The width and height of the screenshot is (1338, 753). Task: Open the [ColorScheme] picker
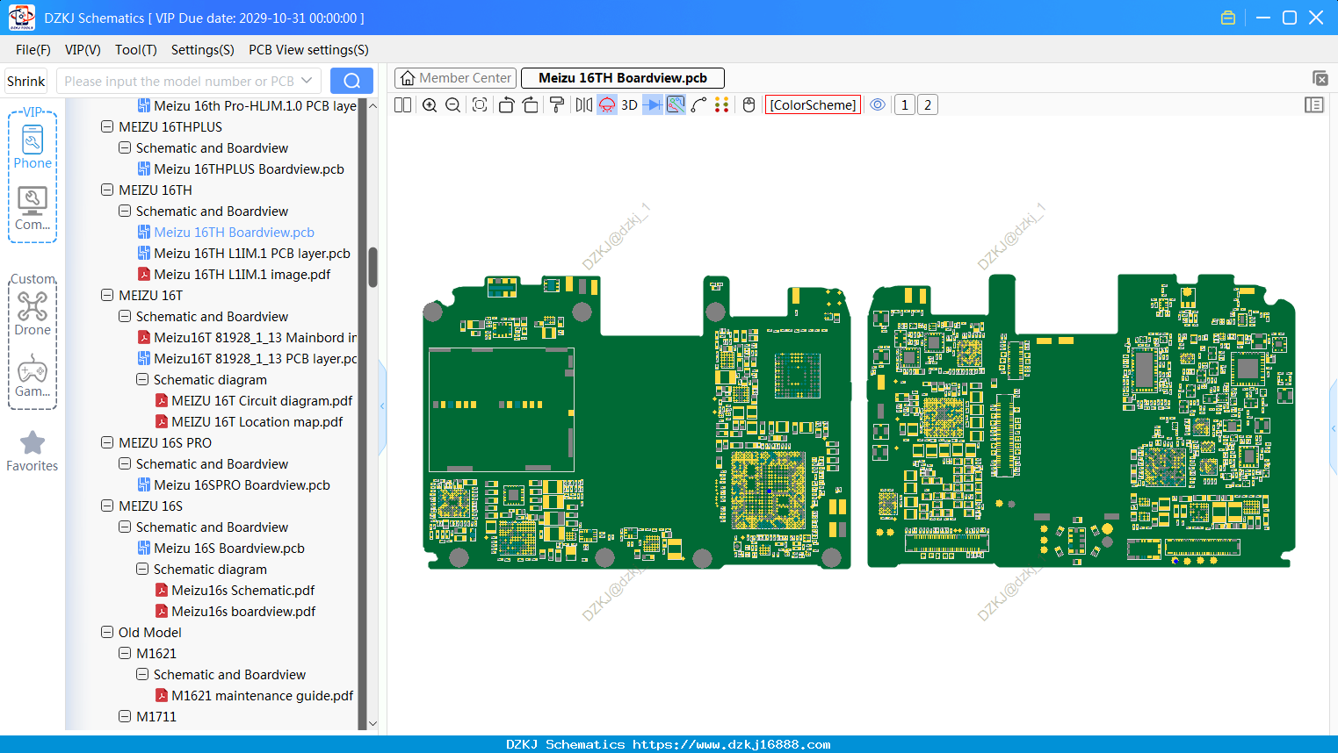click(813, 105)
